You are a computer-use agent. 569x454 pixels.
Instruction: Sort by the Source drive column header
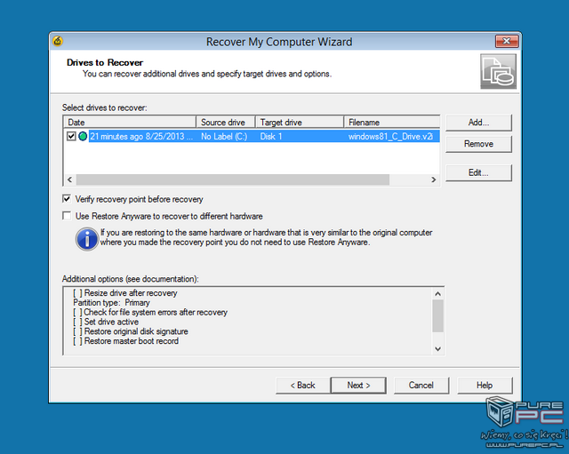(x=226, y=123)
